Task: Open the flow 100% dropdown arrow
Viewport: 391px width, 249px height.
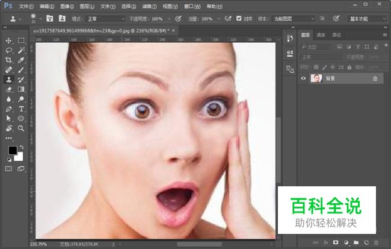Action: (x=219, y=19)
